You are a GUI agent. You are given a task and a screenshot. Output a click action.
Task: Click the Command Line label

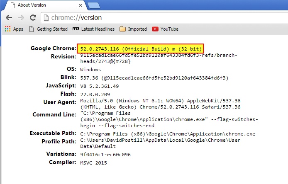[x=54, y=114]
